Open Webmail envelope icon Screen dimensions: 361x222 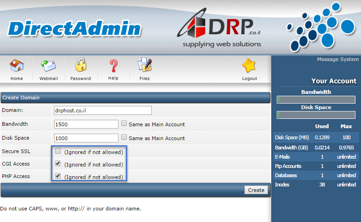pos(49,67)
